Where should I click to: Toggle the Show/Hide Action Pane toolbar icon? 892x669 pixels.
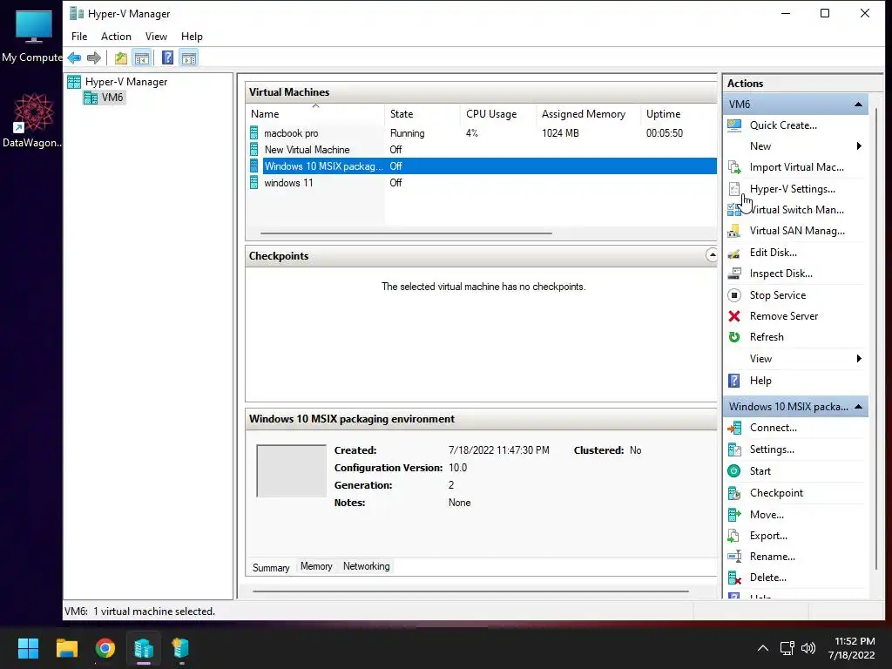pyautogui.click(x=189, y=58)
